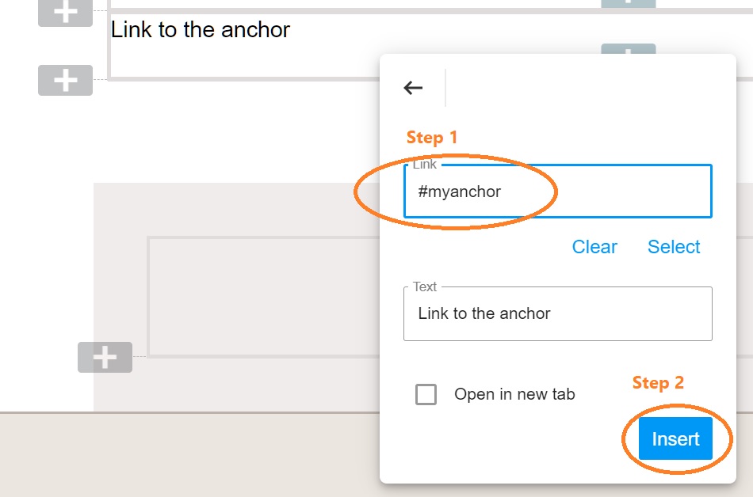This screenshot has width=753, height=497.
Task: Go back using the dialog's left arrow
Action: tap(413, 88)
